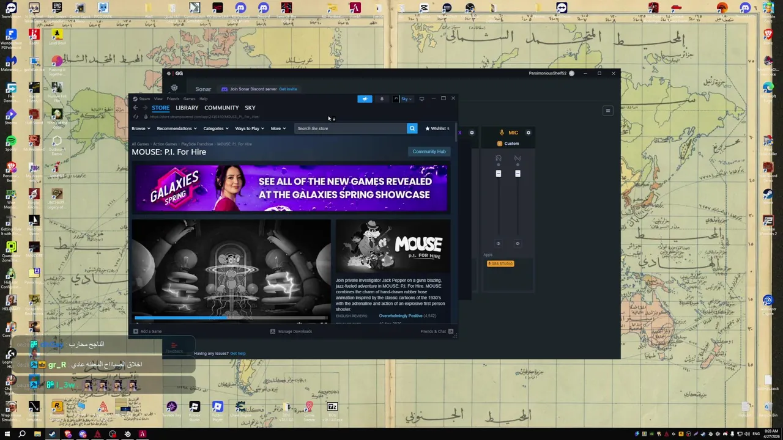Open the Help menu in Steam

point(204,98)
